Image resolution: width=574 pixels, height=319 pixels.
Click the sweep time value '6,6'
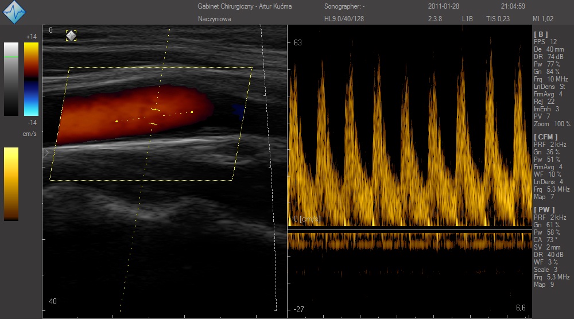pyautogui.click(x=521, y=308)
